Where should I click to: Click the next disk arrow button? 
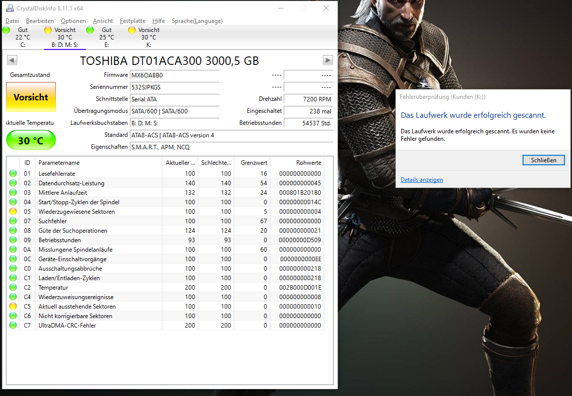tap(328, 60)
